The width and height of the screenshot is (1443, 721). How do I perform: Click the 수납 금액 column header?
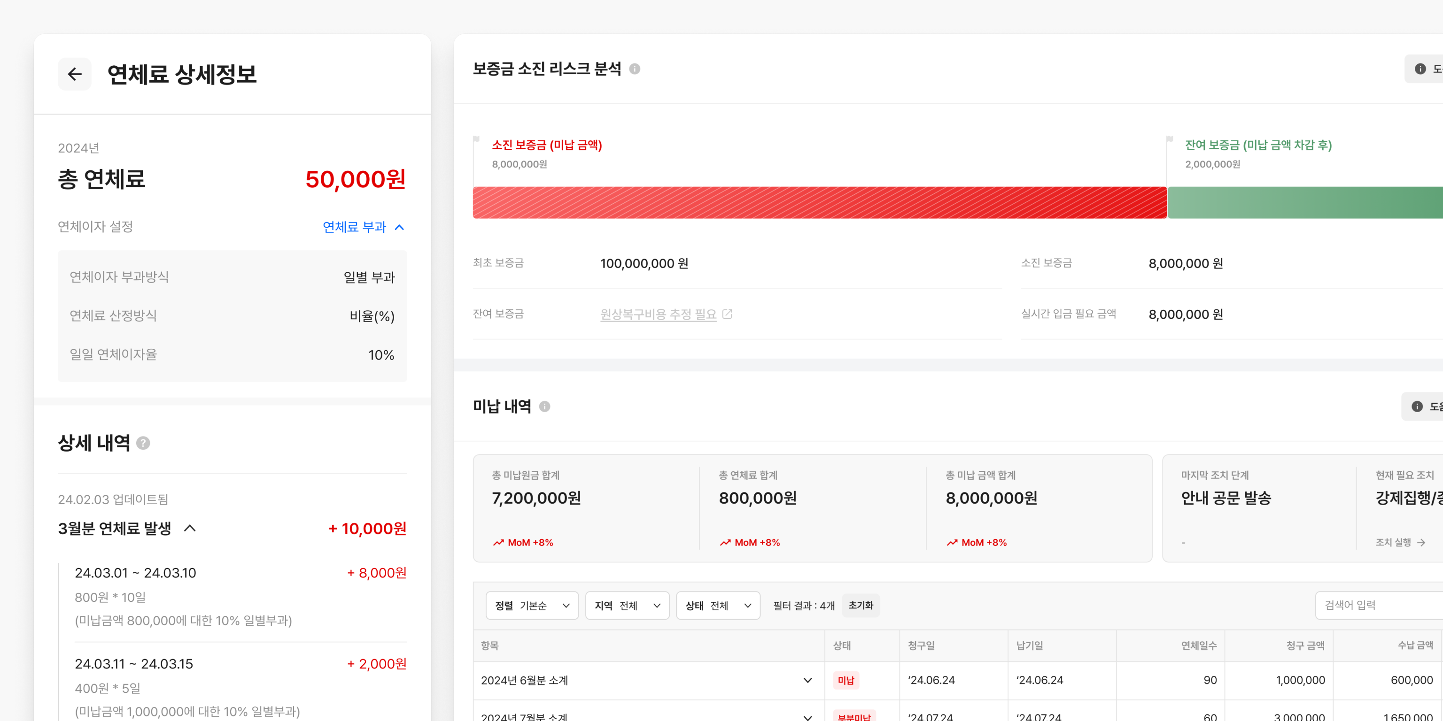pyautogui.click(x=1388, y=645)
